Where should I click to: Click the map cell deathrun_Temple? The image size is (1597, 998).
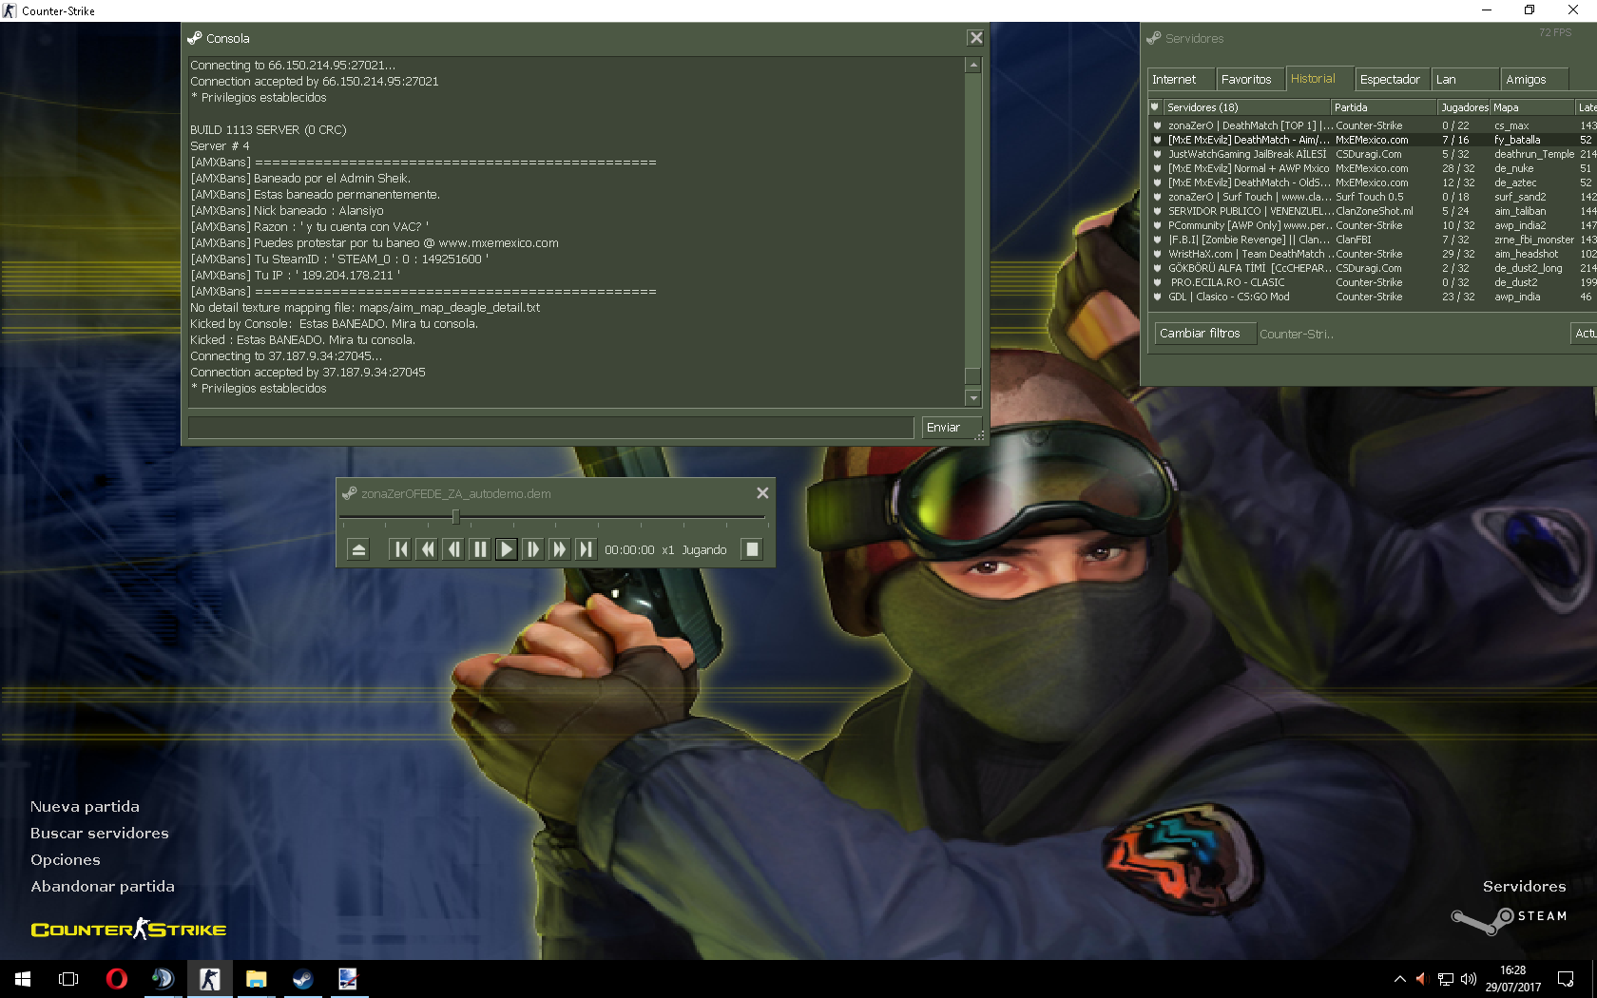tap(1533, 154)
